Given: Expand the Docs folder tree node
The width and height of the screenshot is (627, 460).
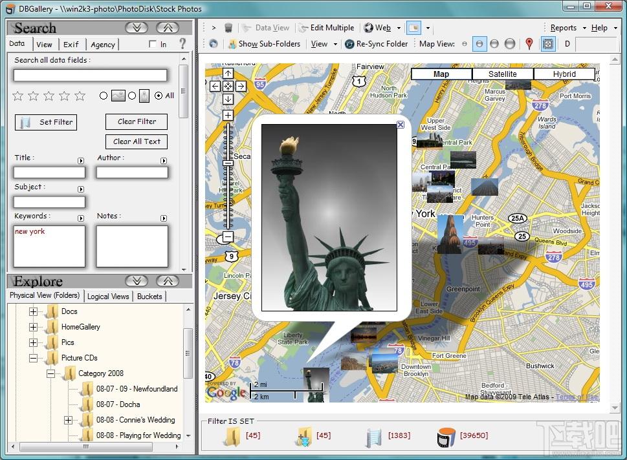Looking at the screenshot, I should point(33,311).
